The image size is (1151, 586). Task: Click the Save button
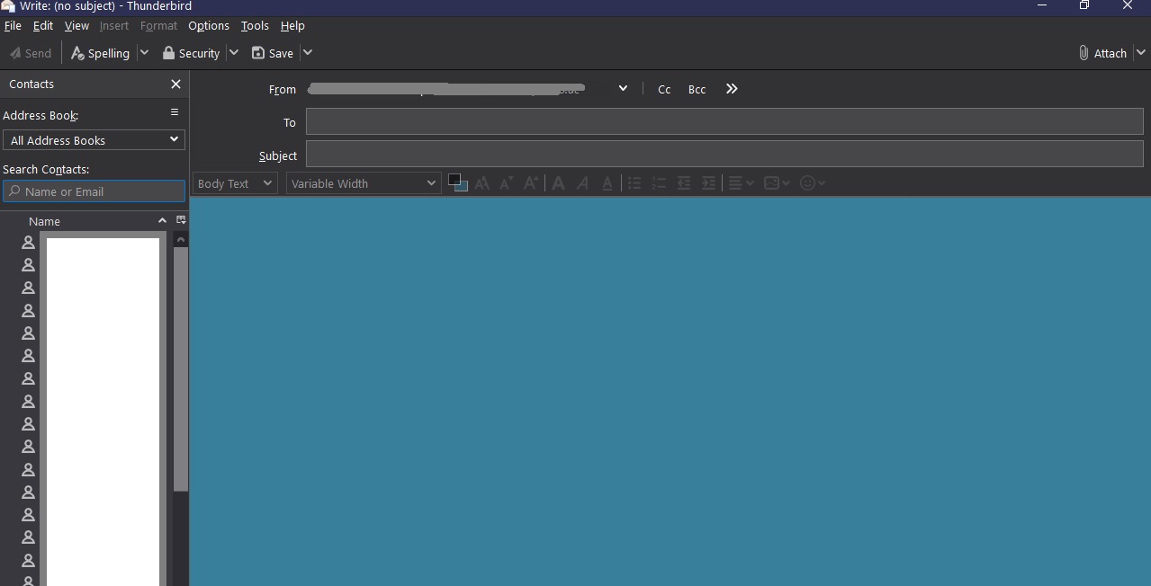tap(273, 53)
